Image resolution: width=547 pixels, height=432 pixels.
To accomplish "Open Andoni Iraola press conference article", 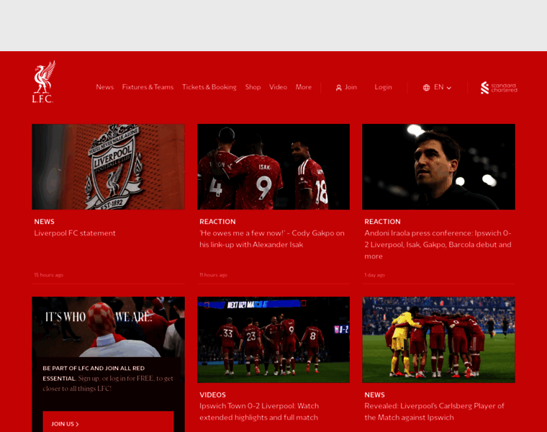I will (438, 245).
